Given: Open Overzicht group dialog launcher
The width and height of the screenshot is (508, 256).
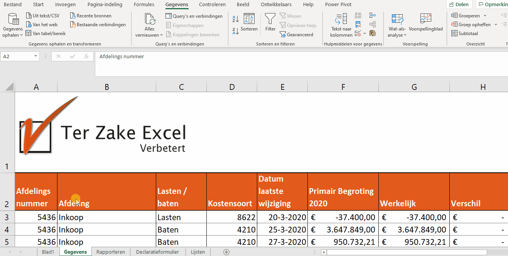Looking at the screenshot, I should click(506, 44).
